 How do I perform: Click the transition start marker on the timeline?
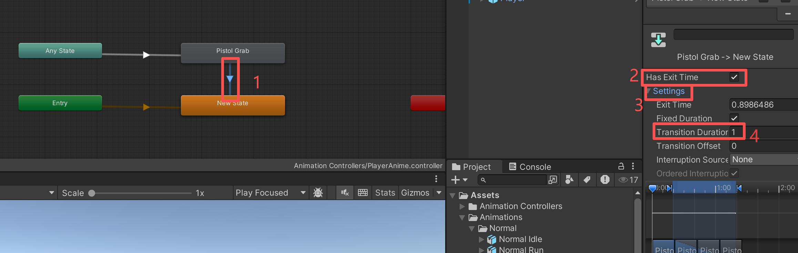tap(669, 188)
